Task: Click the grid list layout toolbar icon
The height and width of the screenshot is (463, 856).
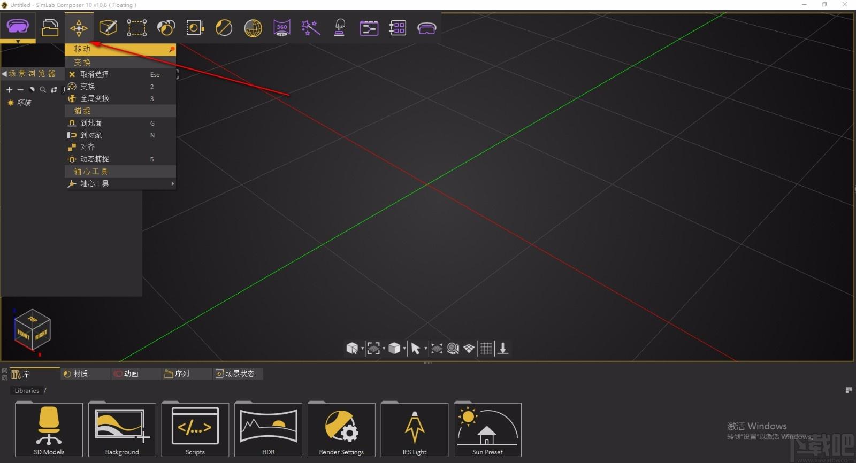Action: [x=398, y=28]
